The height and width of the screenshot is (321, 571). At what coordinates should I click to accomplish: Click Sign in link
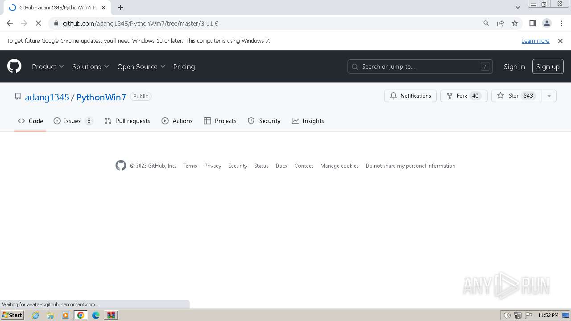[514, 66]
